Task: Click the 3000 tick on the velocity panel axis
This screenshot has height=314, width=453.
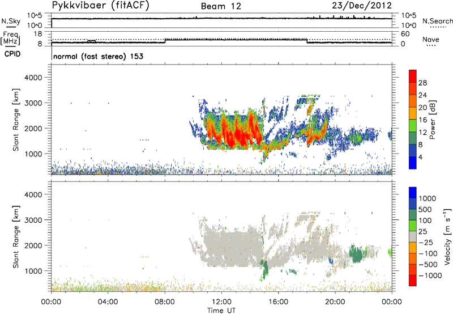Action: point(33,220)
